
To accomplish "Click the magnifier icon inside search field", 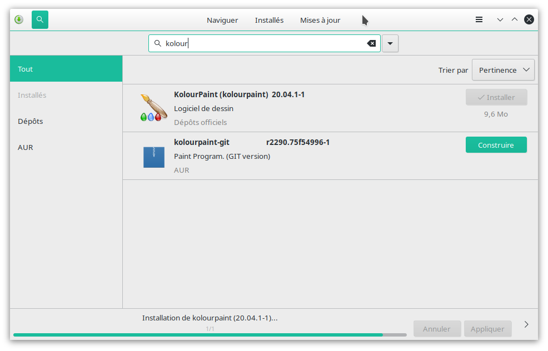I will pyautogui.click(x=157, y=43).
